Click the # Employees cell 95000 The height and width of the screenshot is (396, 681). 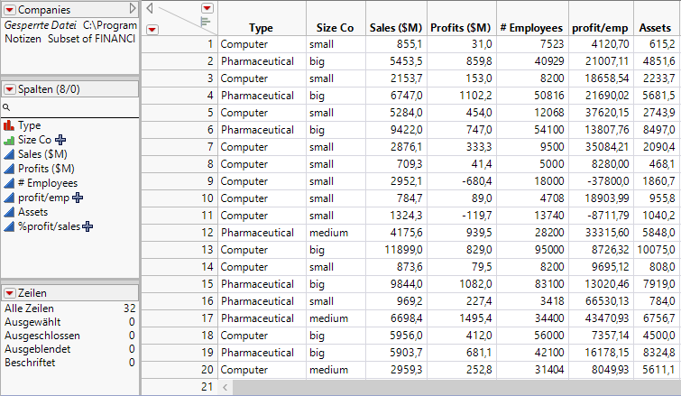pos(532,250)
